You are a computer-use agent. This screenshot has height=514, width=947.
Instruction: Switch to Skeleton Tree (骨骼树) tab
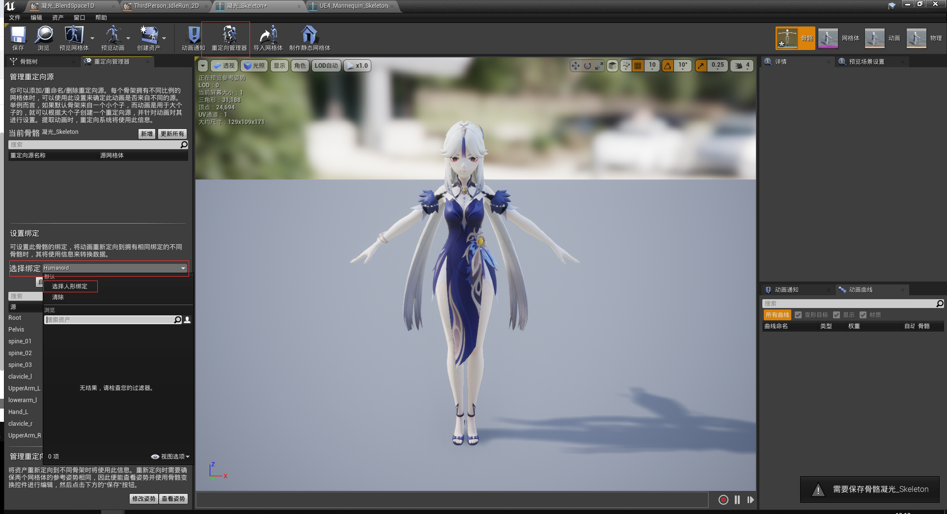[x=42, y=62]
